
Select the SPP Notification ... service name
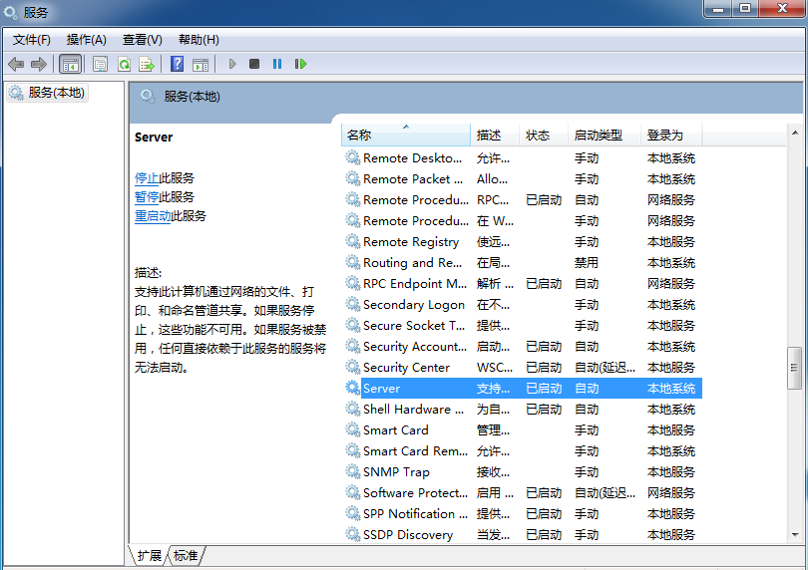(x=415, y=513)
